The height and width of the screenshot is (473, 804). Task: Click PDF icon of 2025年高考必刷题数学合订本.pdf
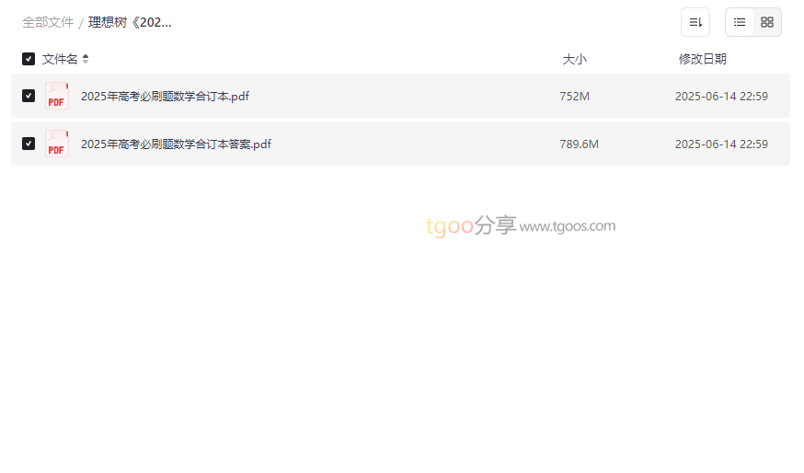tap(56, 96)
